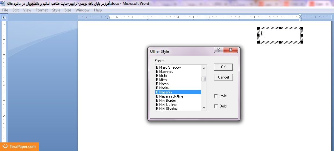Click the tab stop selector icon

point(4,17)
